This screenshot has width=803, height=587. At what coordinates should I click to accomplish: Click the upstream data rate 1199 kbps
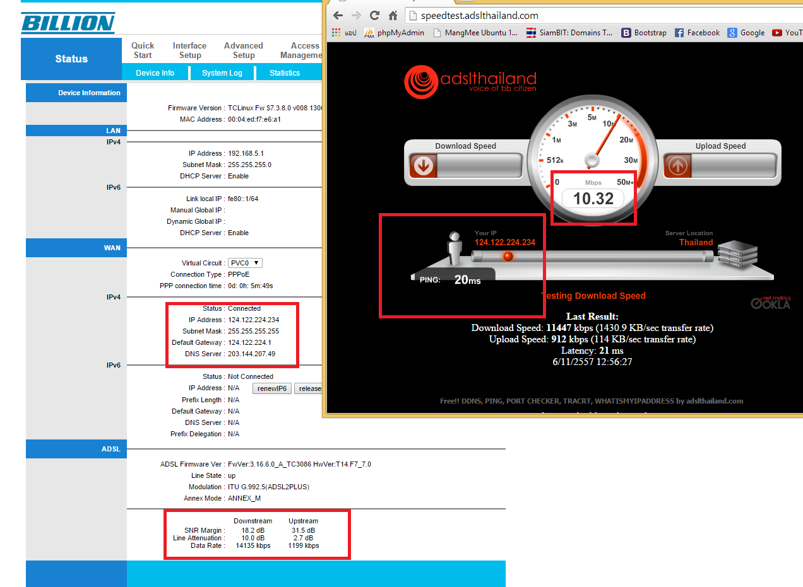tap(304, 545)
